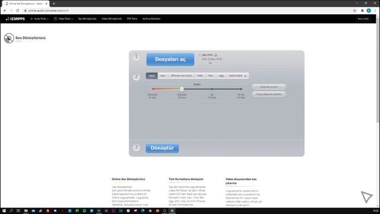Viewport: 380px width, 214px height.
Task: Click the Video dosyasından ses çıkarma heading
Action: click(x=241, y=181)
